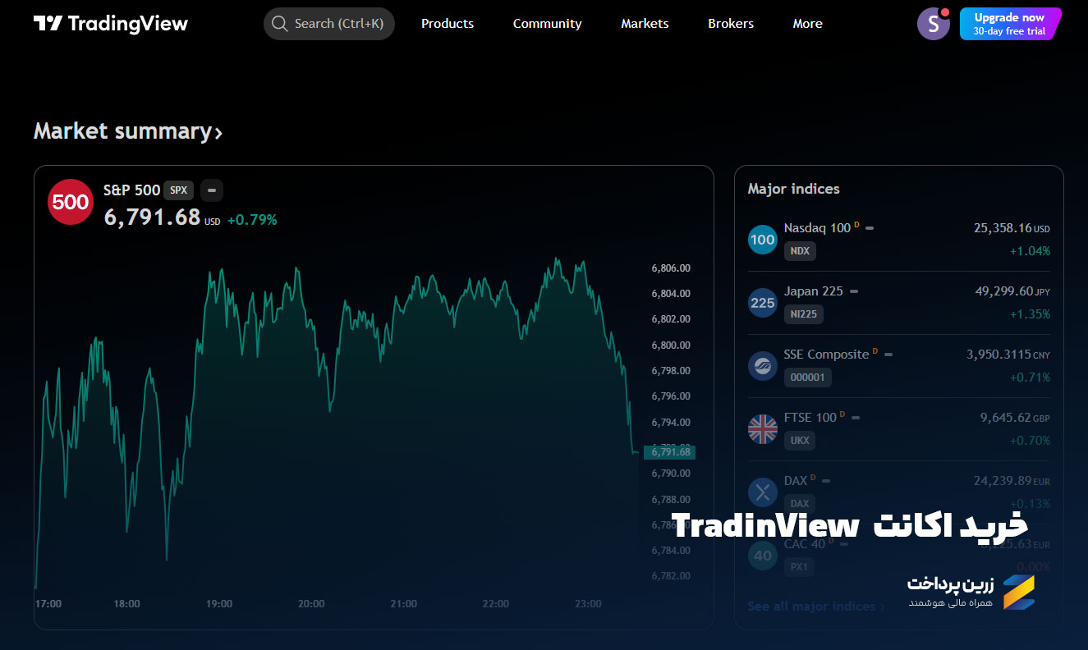Click the CAC 40 index icon
This screenshot has width=1088, height=650.
[762, 555]
